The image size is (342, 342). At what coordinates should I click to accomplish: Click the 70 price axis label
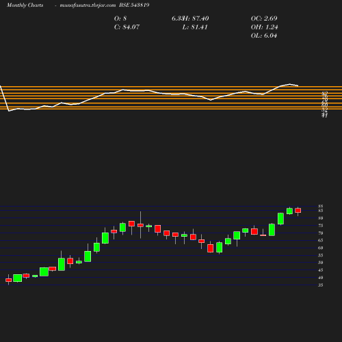[321, 233]
